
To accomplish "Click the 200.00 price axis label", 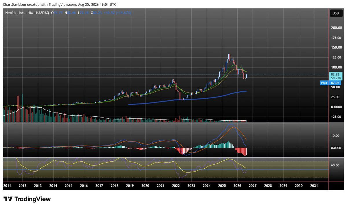I will [x=336, y=28].
